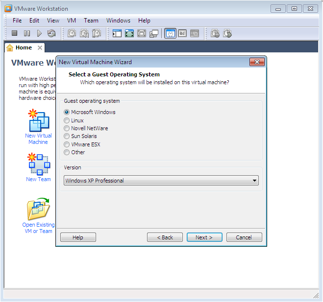Click the Reset virtual machine toolbar icon

coord(51,33)
